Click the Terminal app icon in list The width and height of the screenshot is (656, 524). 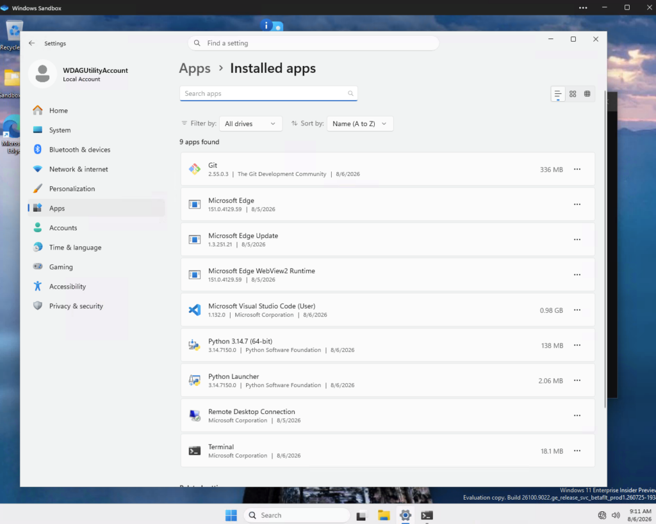(195, 451)
